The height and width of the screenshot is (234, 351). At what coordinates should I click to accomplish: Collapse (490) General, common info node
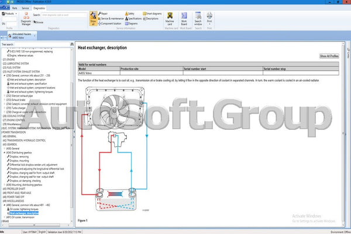[4, 205]
